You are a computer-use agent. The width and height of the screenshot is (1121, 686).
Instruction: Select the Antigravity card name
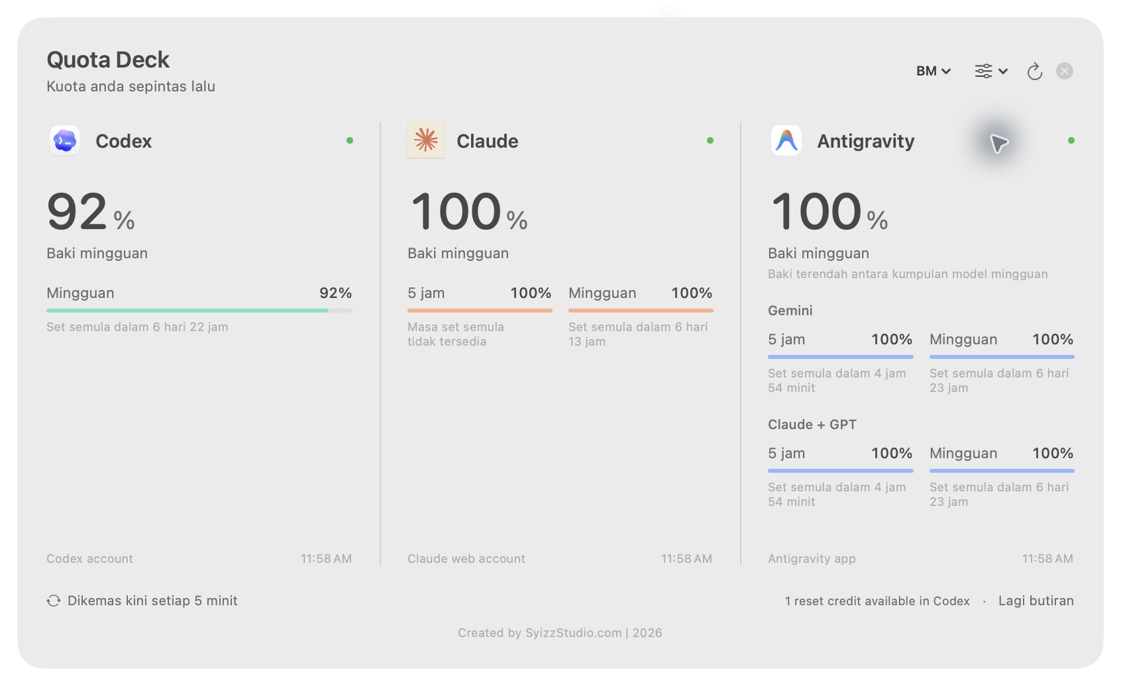point(866,141)
